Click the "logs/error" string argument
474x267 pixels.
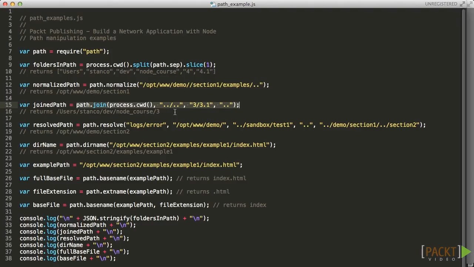tap(146, 125)
